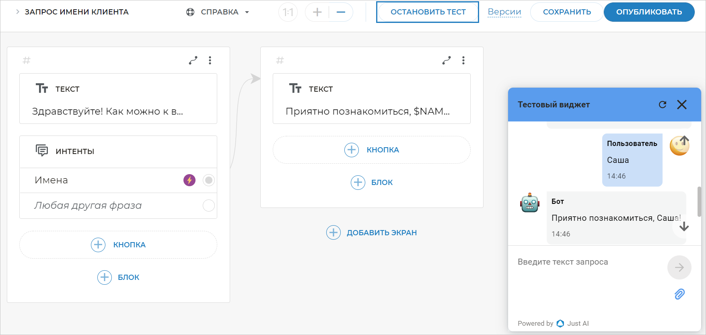Click the chat widget scrollbar
This screenshot has width=706, height=335.
coord(699,202)
